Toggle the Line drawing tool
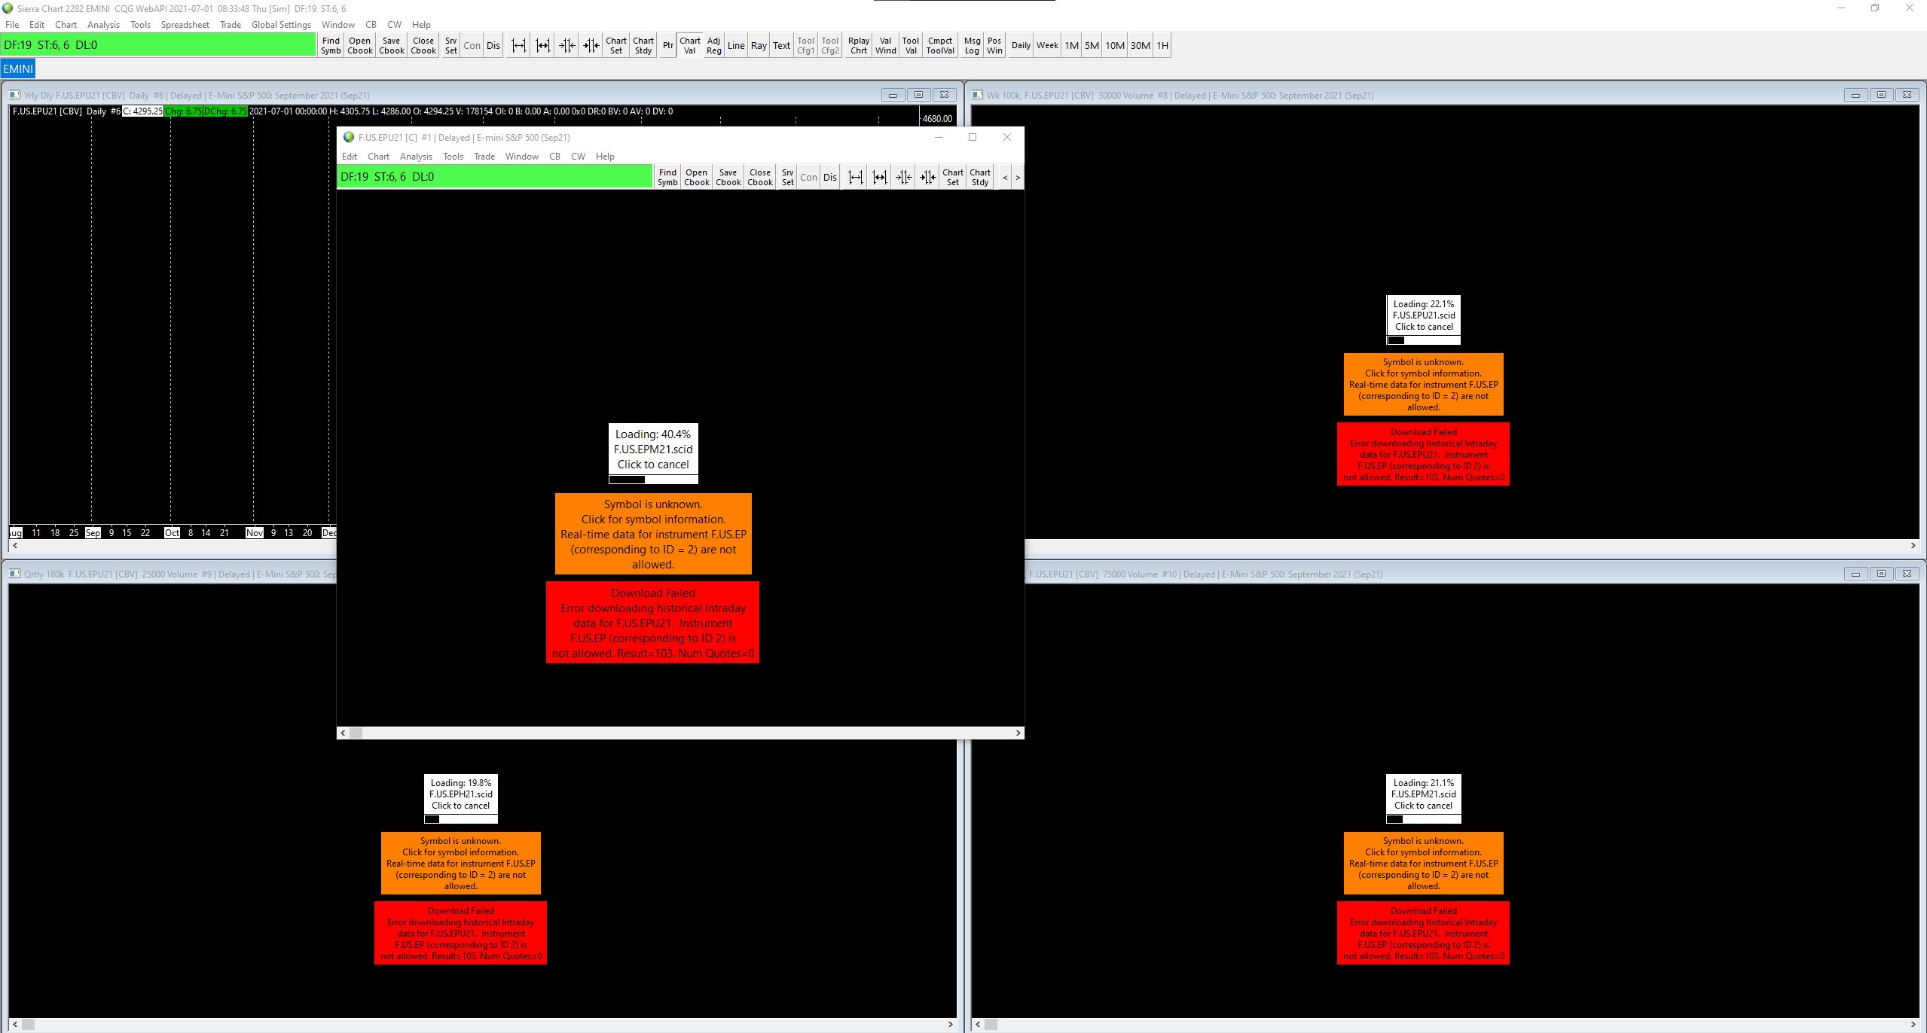 tap(735, 46)
